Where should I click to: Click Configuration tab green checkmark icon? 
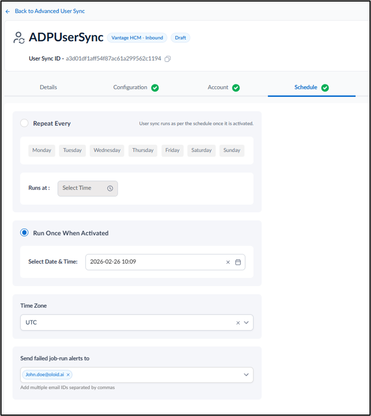tap(155, 87)
